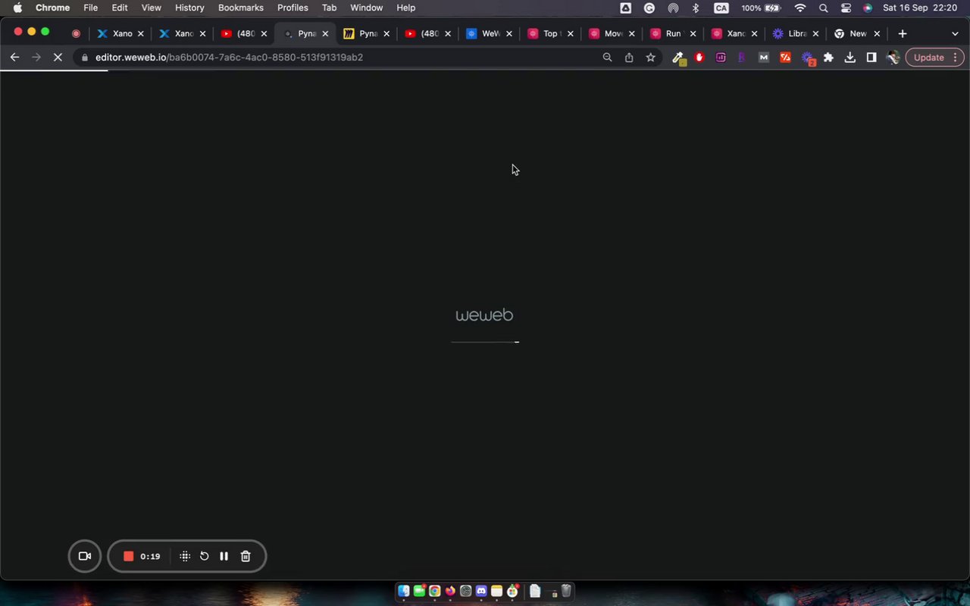This screenshot has width=970, height=606.
Task: Bookmark this page with the star icon
Action: 650,57
